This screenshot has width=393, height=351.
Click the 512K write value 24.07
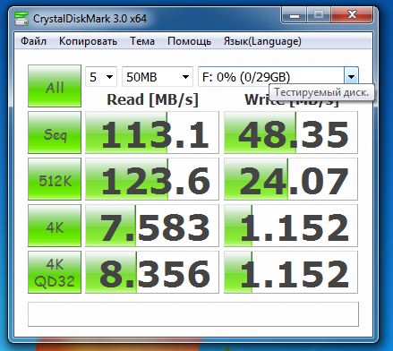point(291,179)
